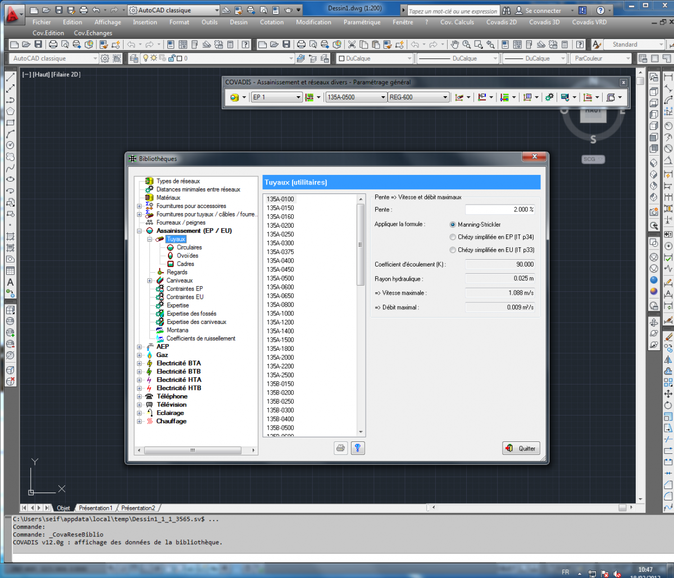
Task: Click the FR language indicator in the taskbar
Action: (x=566, y=572)
